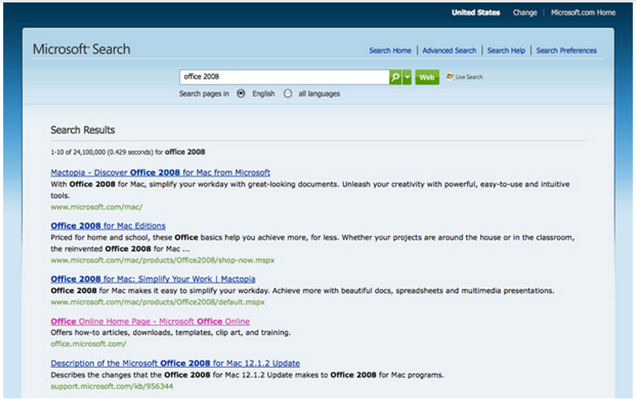Click the magnifying glass search icon
This screenshot has height=400, width=636.
point(395,77)
